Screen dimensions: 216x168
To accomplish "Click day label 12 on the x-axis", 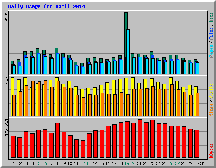I will pos(82,163).
